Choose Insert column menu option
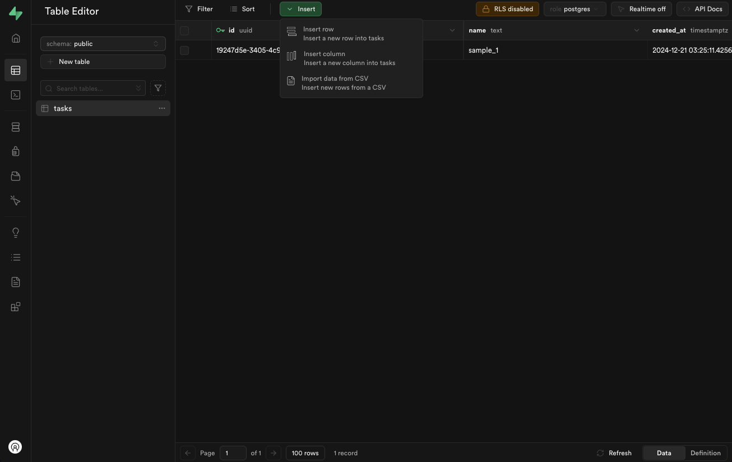 351,58
